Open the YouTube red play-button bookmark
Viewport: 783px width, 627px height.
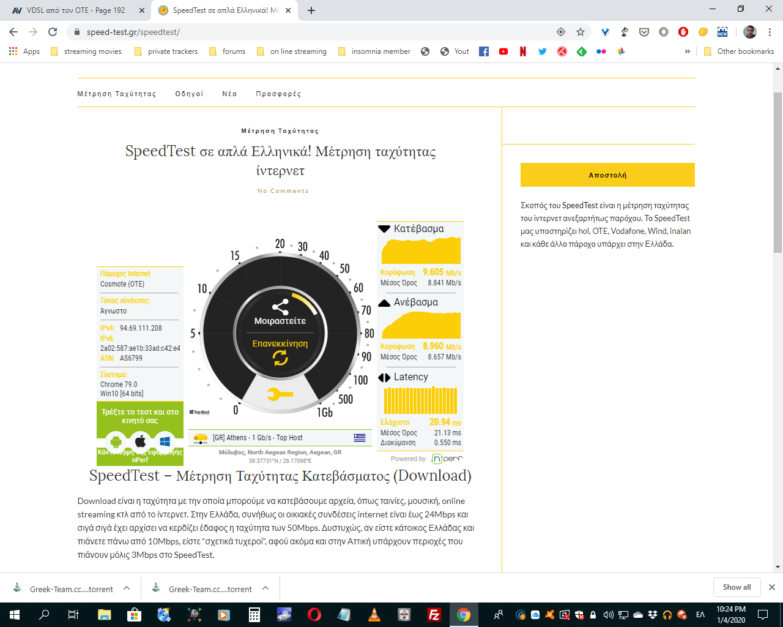[x=503, y=51]
